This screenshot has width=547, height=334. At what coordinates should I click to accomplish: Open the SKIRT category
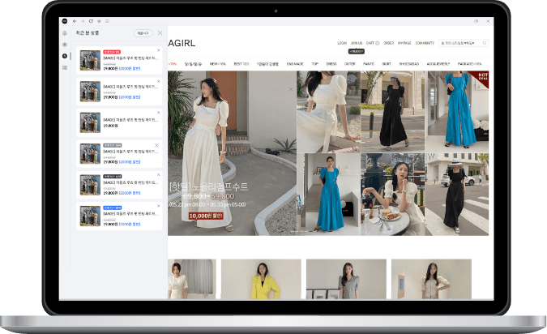[387, 64]
